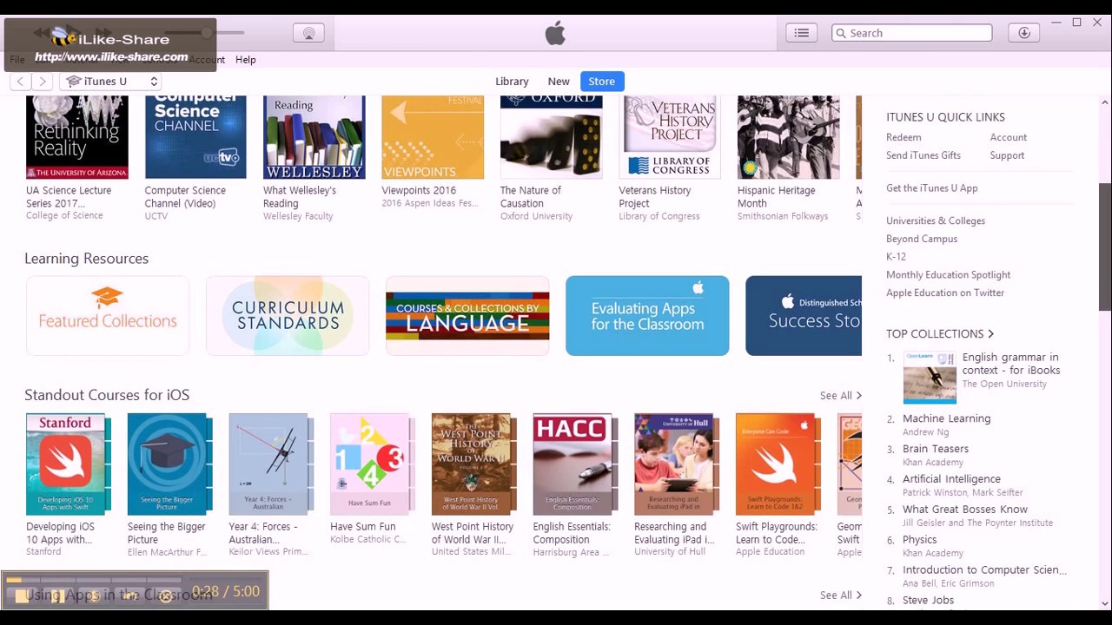The height and width of the screenshot is (625, 1112).
Task: Click Library of Congress provider text
Action: click(659, 216)
